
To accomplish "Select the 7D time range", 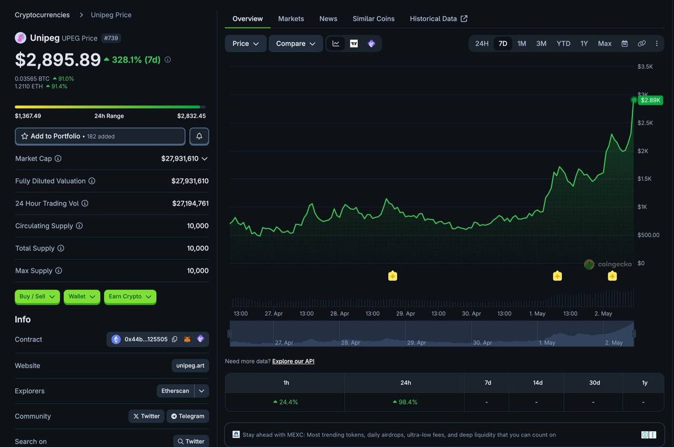I will [x=503, y=44].
